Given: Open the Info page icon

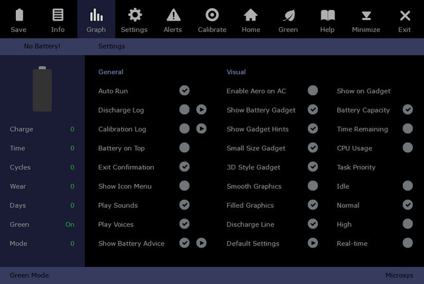Looking at the screenshot, I should (58, 15).
